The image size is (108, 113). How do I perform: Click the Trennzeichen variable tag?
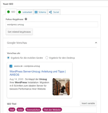[x=33, y=110]
